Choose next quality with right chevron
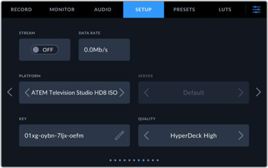268x168 pixels. (x=241, y=136)
